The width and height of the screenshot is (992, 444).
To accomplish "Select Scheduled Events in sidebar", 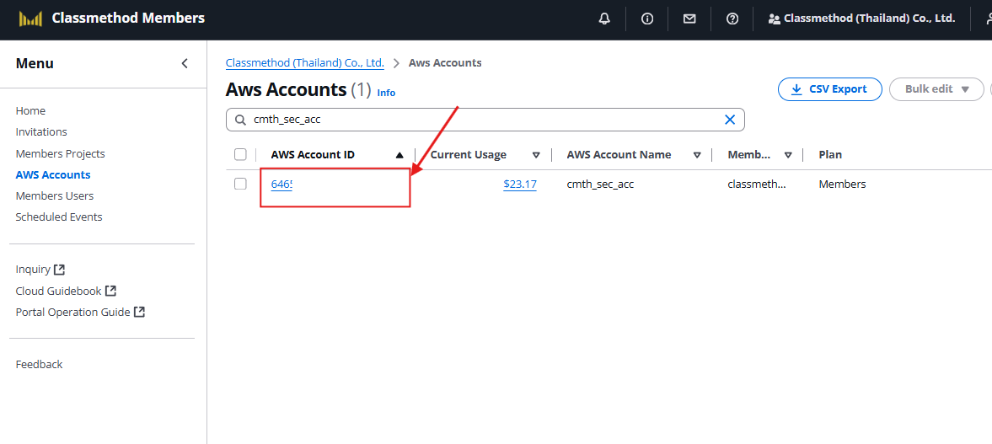I will (x=59, y=217).
